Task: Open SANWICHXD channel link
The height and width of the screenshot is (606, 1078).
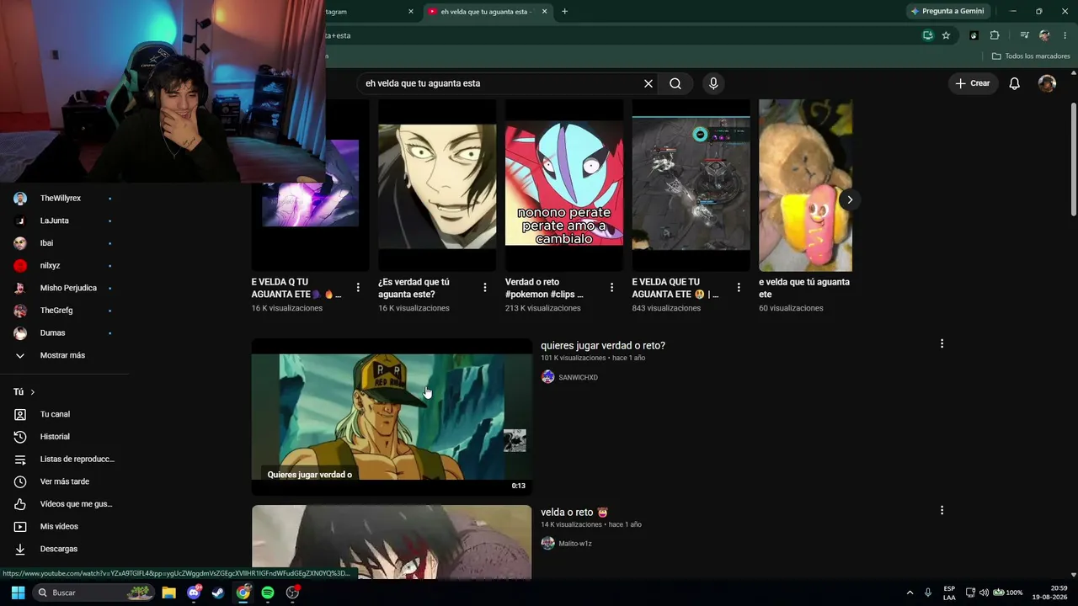Action: click(x=578, y=378)
